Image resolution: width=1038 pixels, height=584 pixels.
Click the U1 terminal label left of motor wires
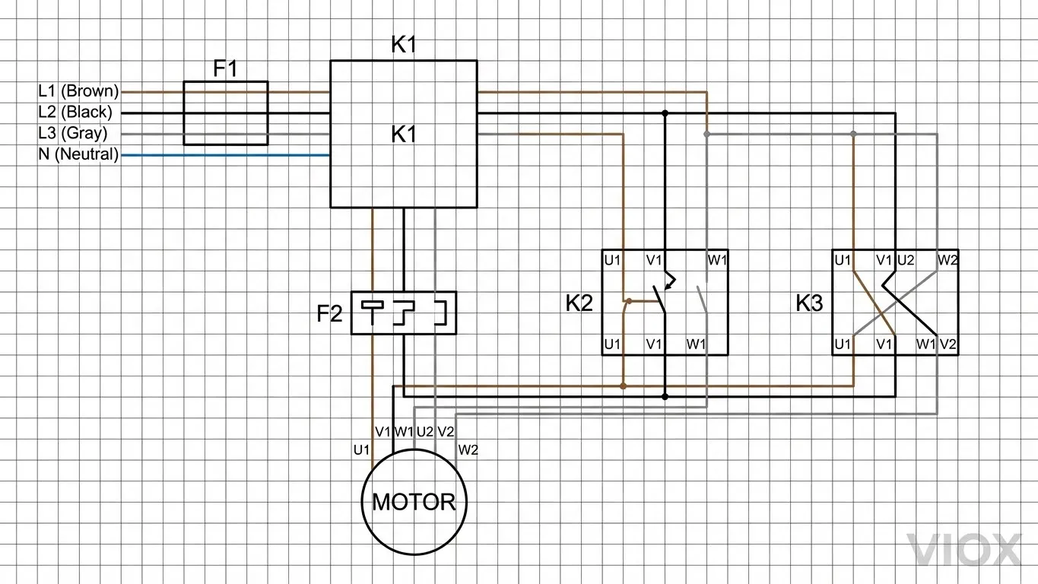[x=361, y=450]
